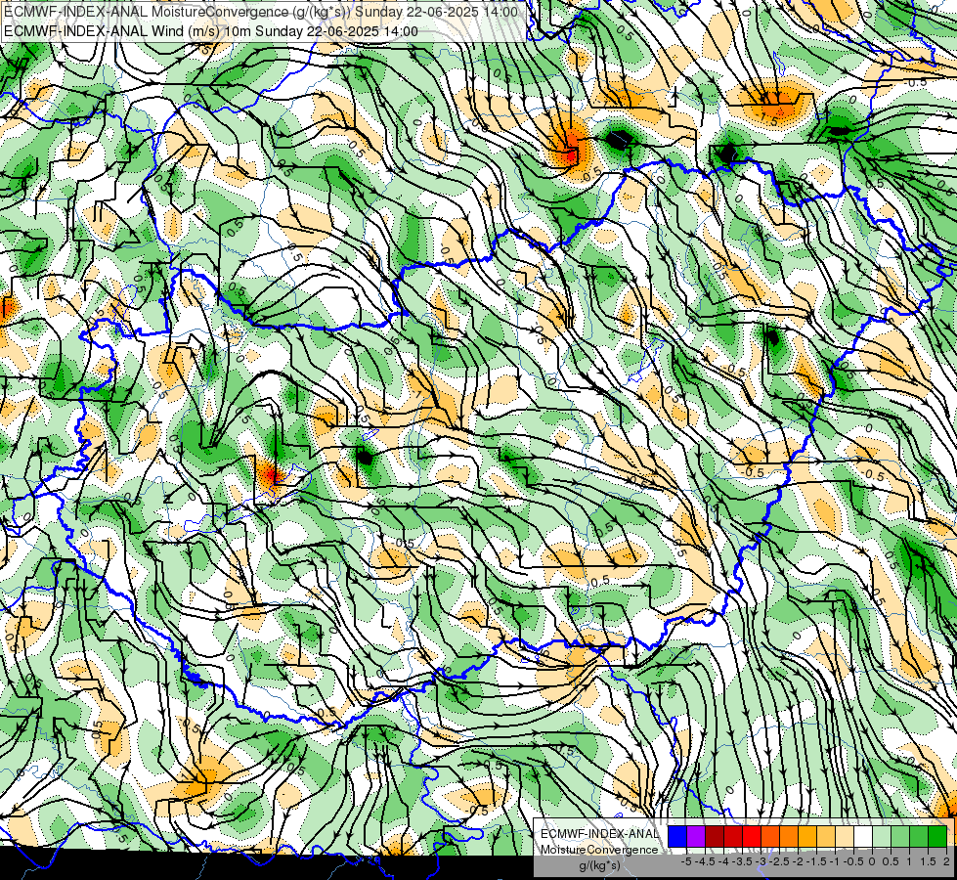Pick the white legend swatch left of 0

click(863, 836)
